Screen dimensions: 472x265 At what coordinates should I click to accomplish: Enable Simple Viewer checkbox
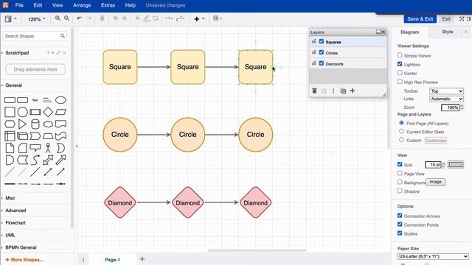(x=400, y=55)
